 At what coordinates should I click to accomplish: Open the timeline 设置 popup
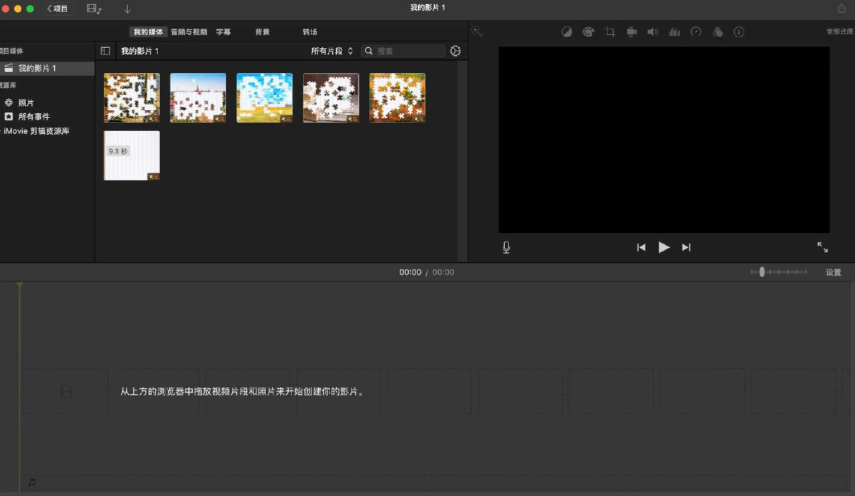(834, 272)
